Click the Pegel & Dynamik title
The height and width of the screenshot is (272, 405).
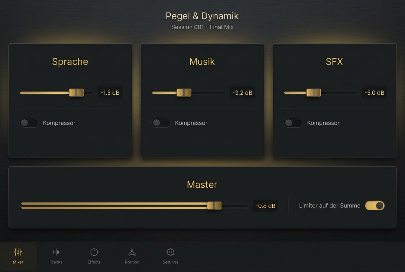point(202,16)
